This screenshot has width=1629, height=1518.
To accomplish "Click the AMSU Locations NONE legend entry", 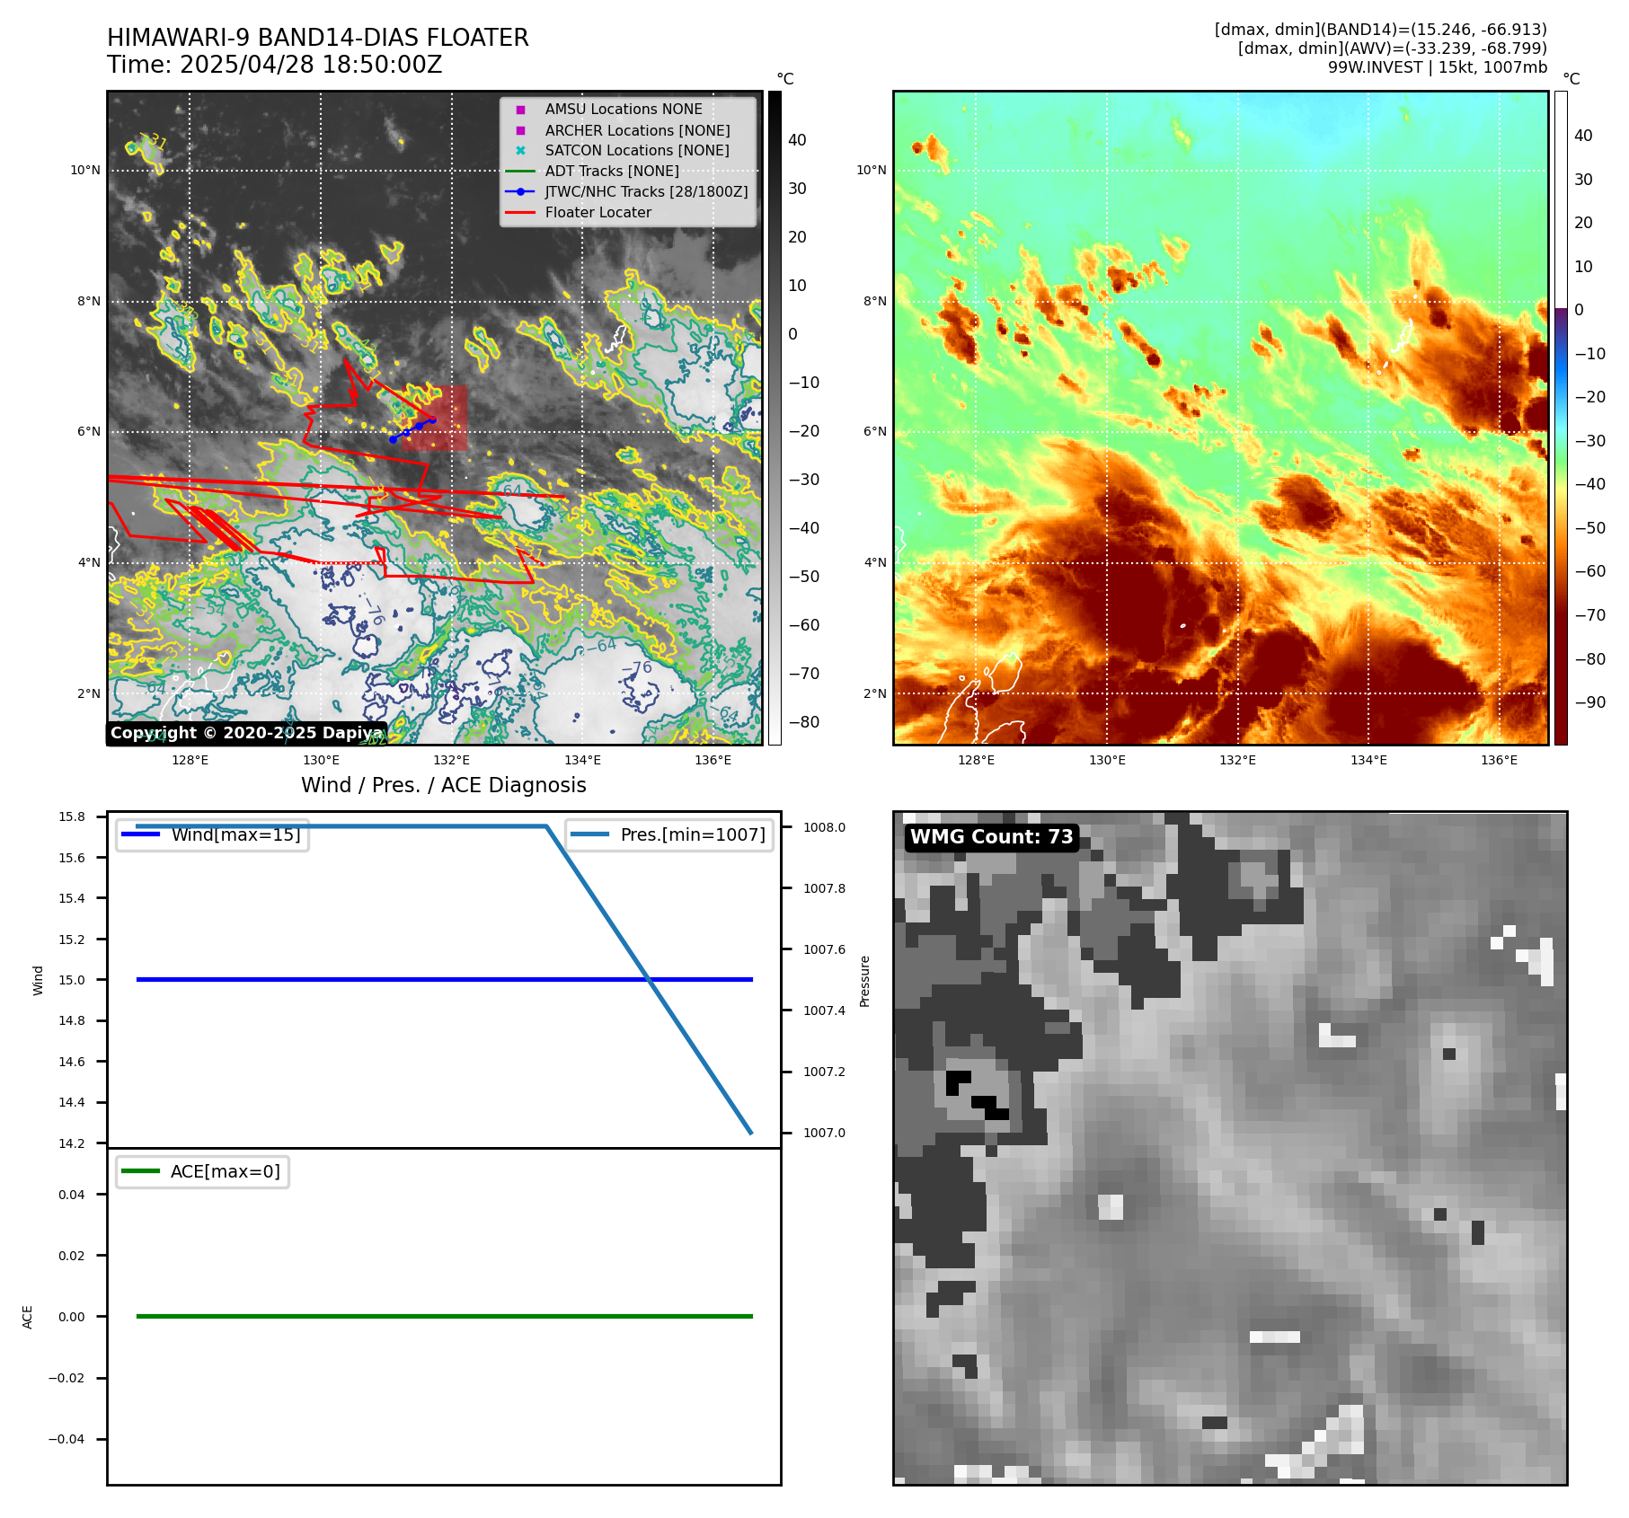I will (623, 109).
